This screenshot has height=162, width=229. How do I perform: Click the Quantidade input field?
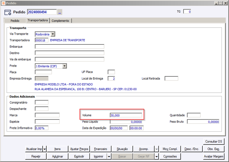coord(194,115)
